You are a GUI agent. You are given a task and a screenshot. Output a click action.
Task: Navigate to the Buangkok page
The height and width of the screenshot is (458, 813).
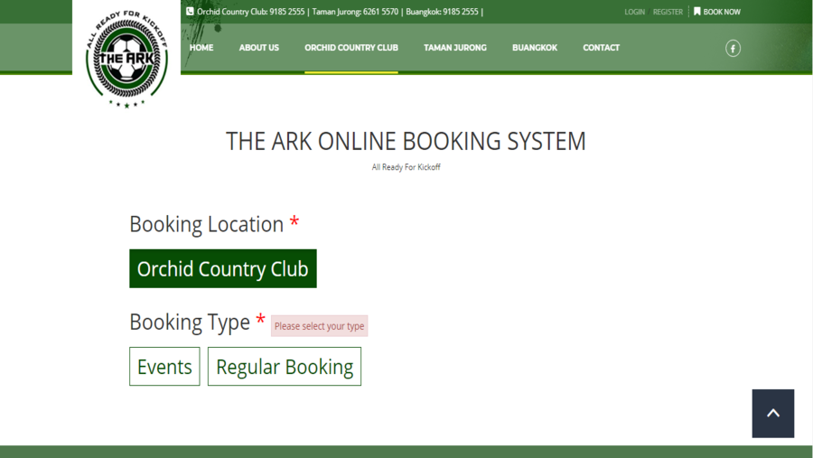[535, 48]
